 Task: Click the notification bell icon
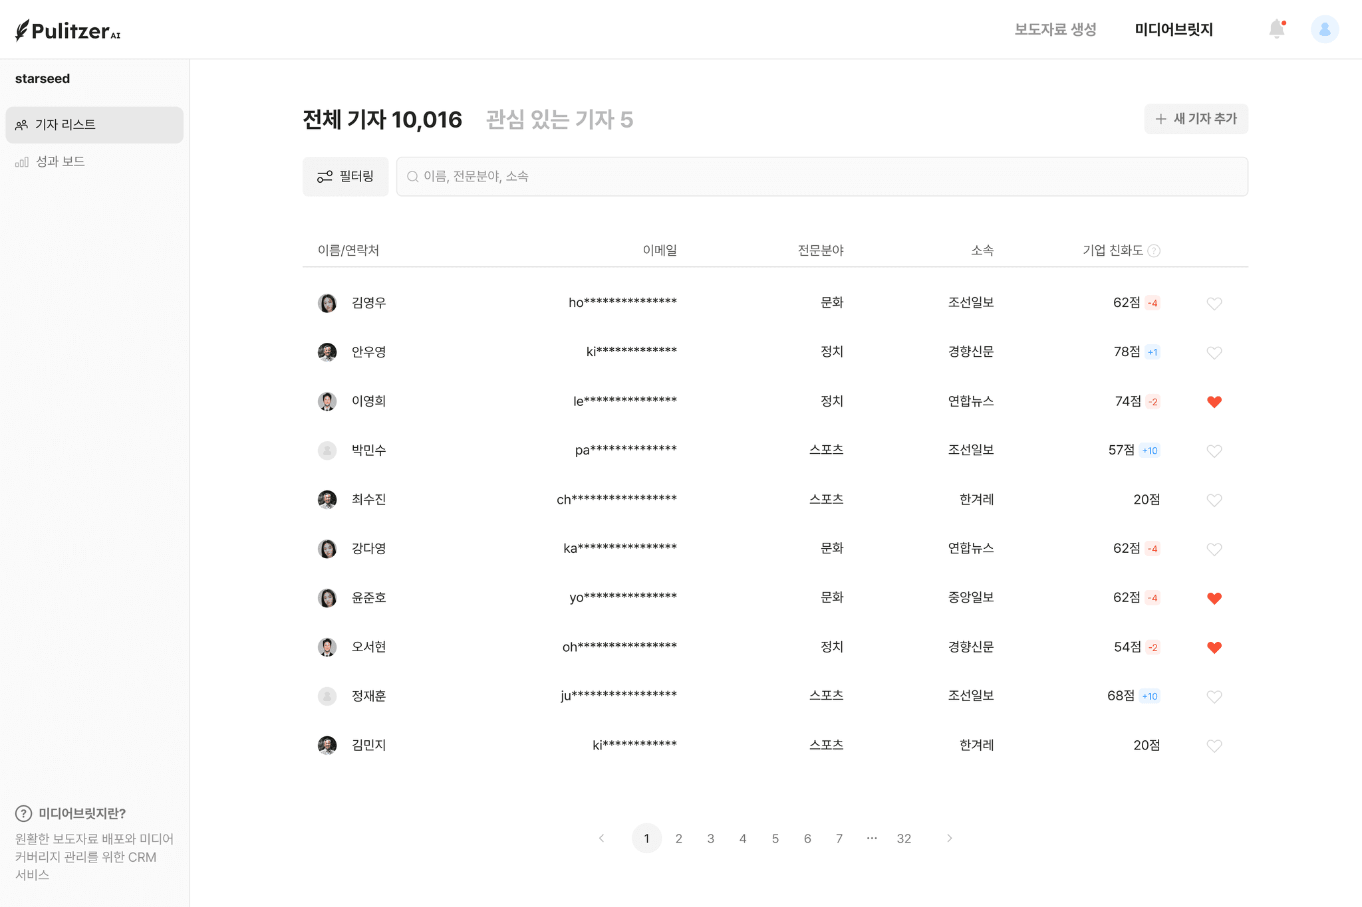pos(1276,29)
